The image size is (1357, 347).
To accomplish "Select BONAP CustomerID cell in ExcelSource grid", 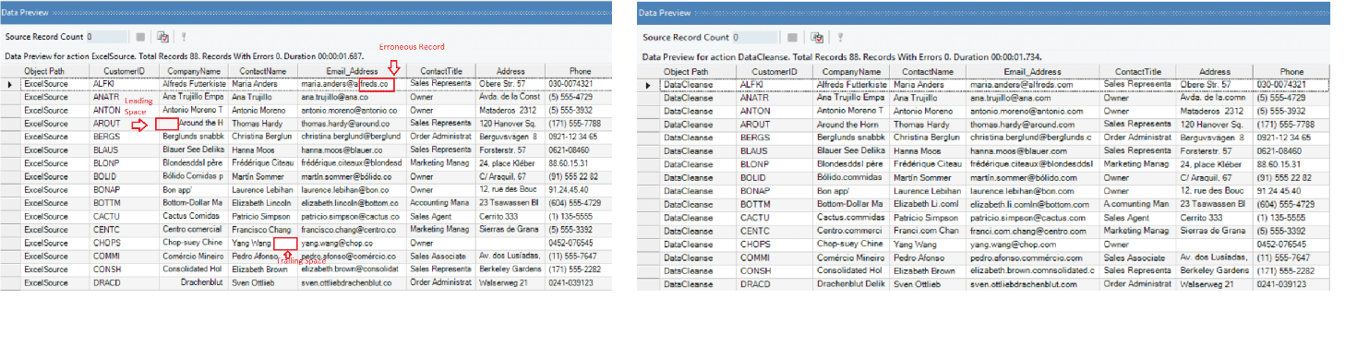I will point(126,189).
